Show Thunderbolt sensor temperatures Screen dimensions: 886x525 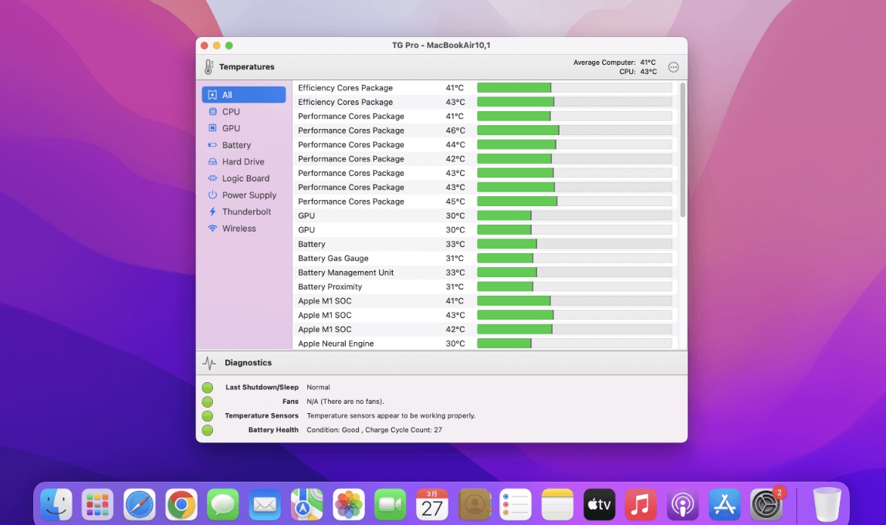point(246,212)
